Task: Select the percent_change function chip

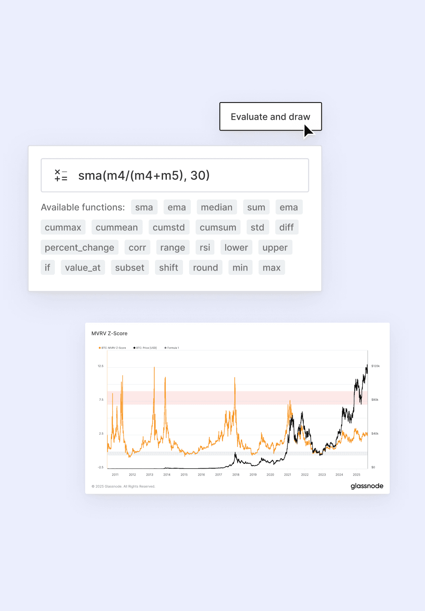Action: click(79, 247)
